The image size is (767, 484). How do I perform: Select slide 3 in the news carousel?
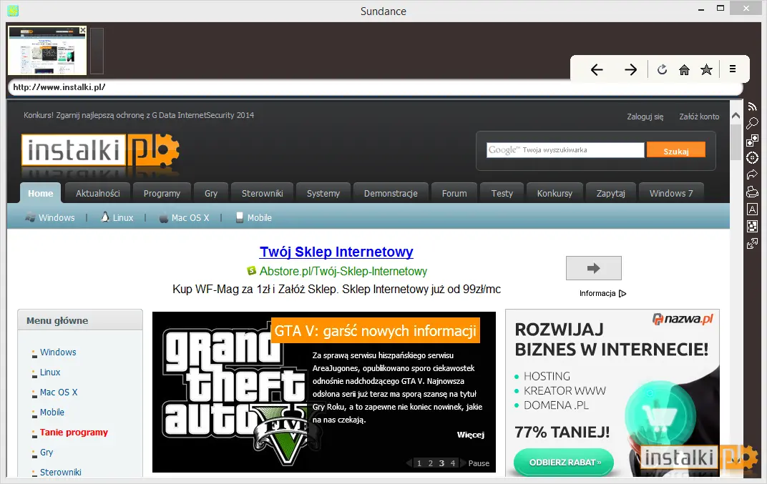click(441, 463)
